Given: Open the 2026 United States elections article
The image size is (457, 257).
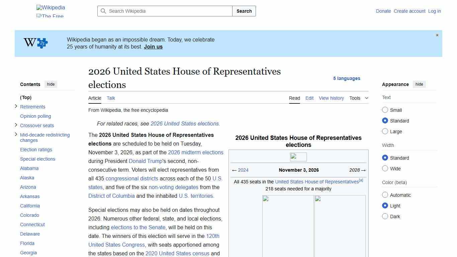Looking at the screenshot, I should pyautogui.click(x=184, y=123).
